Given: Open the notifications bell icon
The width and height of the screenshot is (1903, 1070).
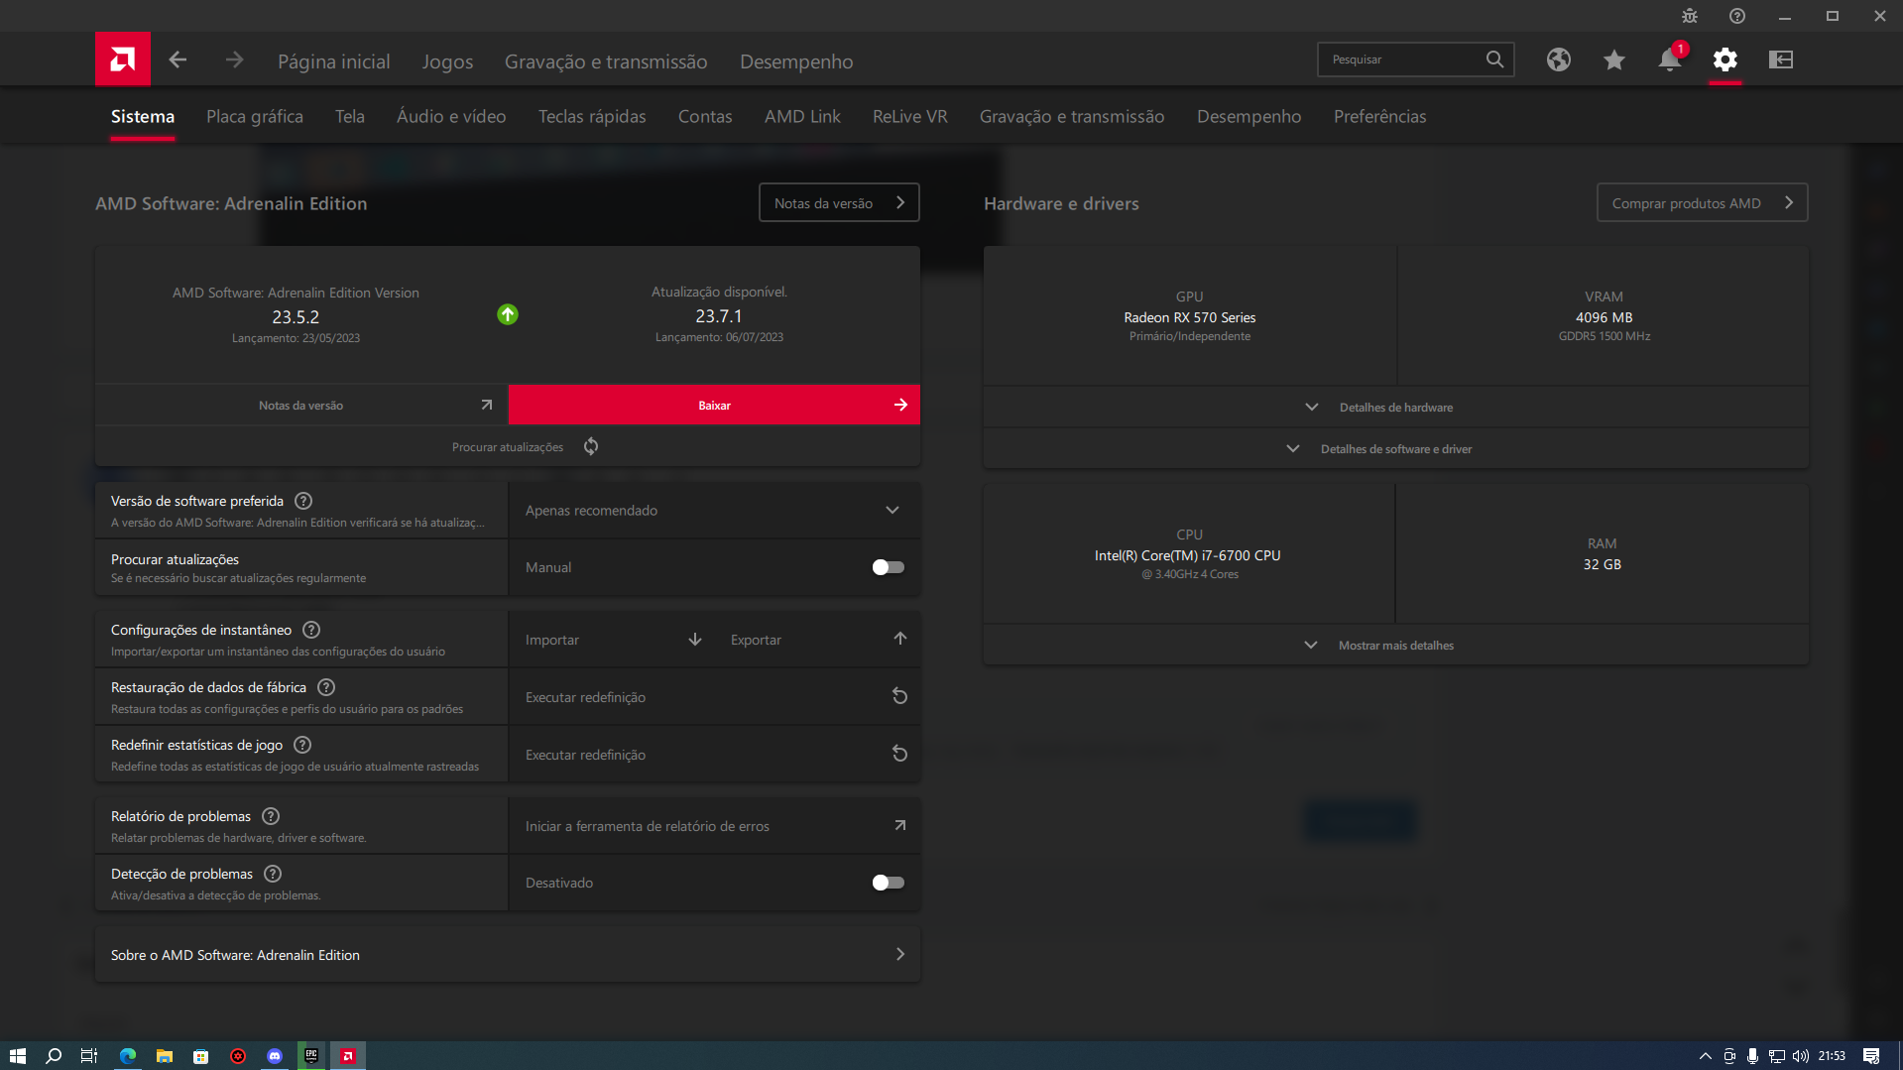Looking at the screenshot, I should (x=1670, y=59).
